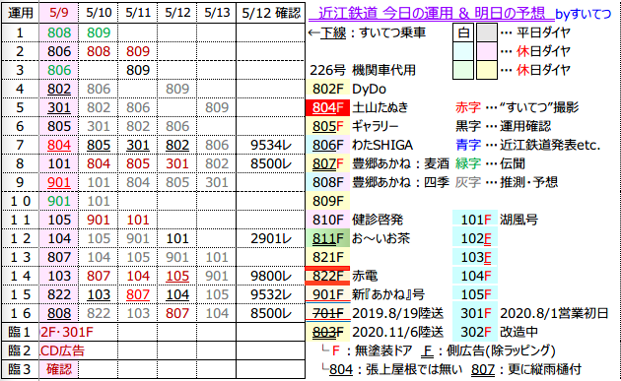Select the 5/10 date column header
Viewport: 621px width, 381px height.
(99, 13)
